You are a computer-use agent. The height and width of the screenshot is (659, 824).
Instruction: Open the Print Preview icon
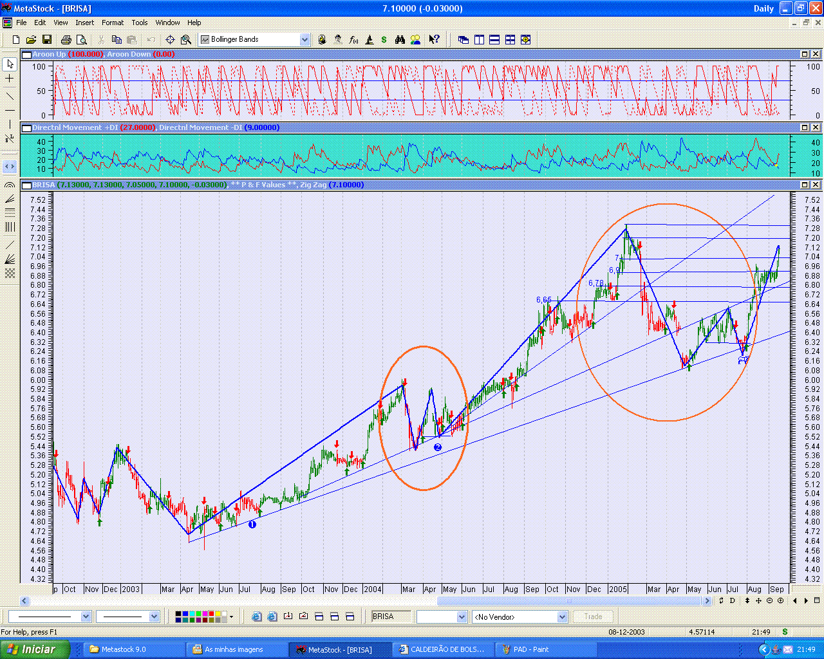(81, 40)
